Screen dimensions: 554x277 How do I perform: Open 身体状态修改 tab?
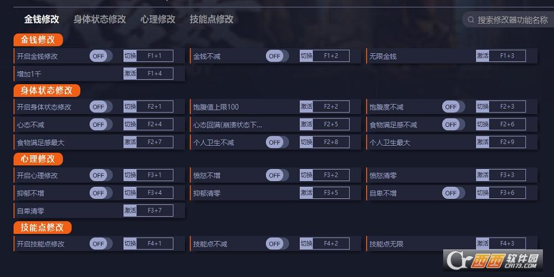coord(100,19)
